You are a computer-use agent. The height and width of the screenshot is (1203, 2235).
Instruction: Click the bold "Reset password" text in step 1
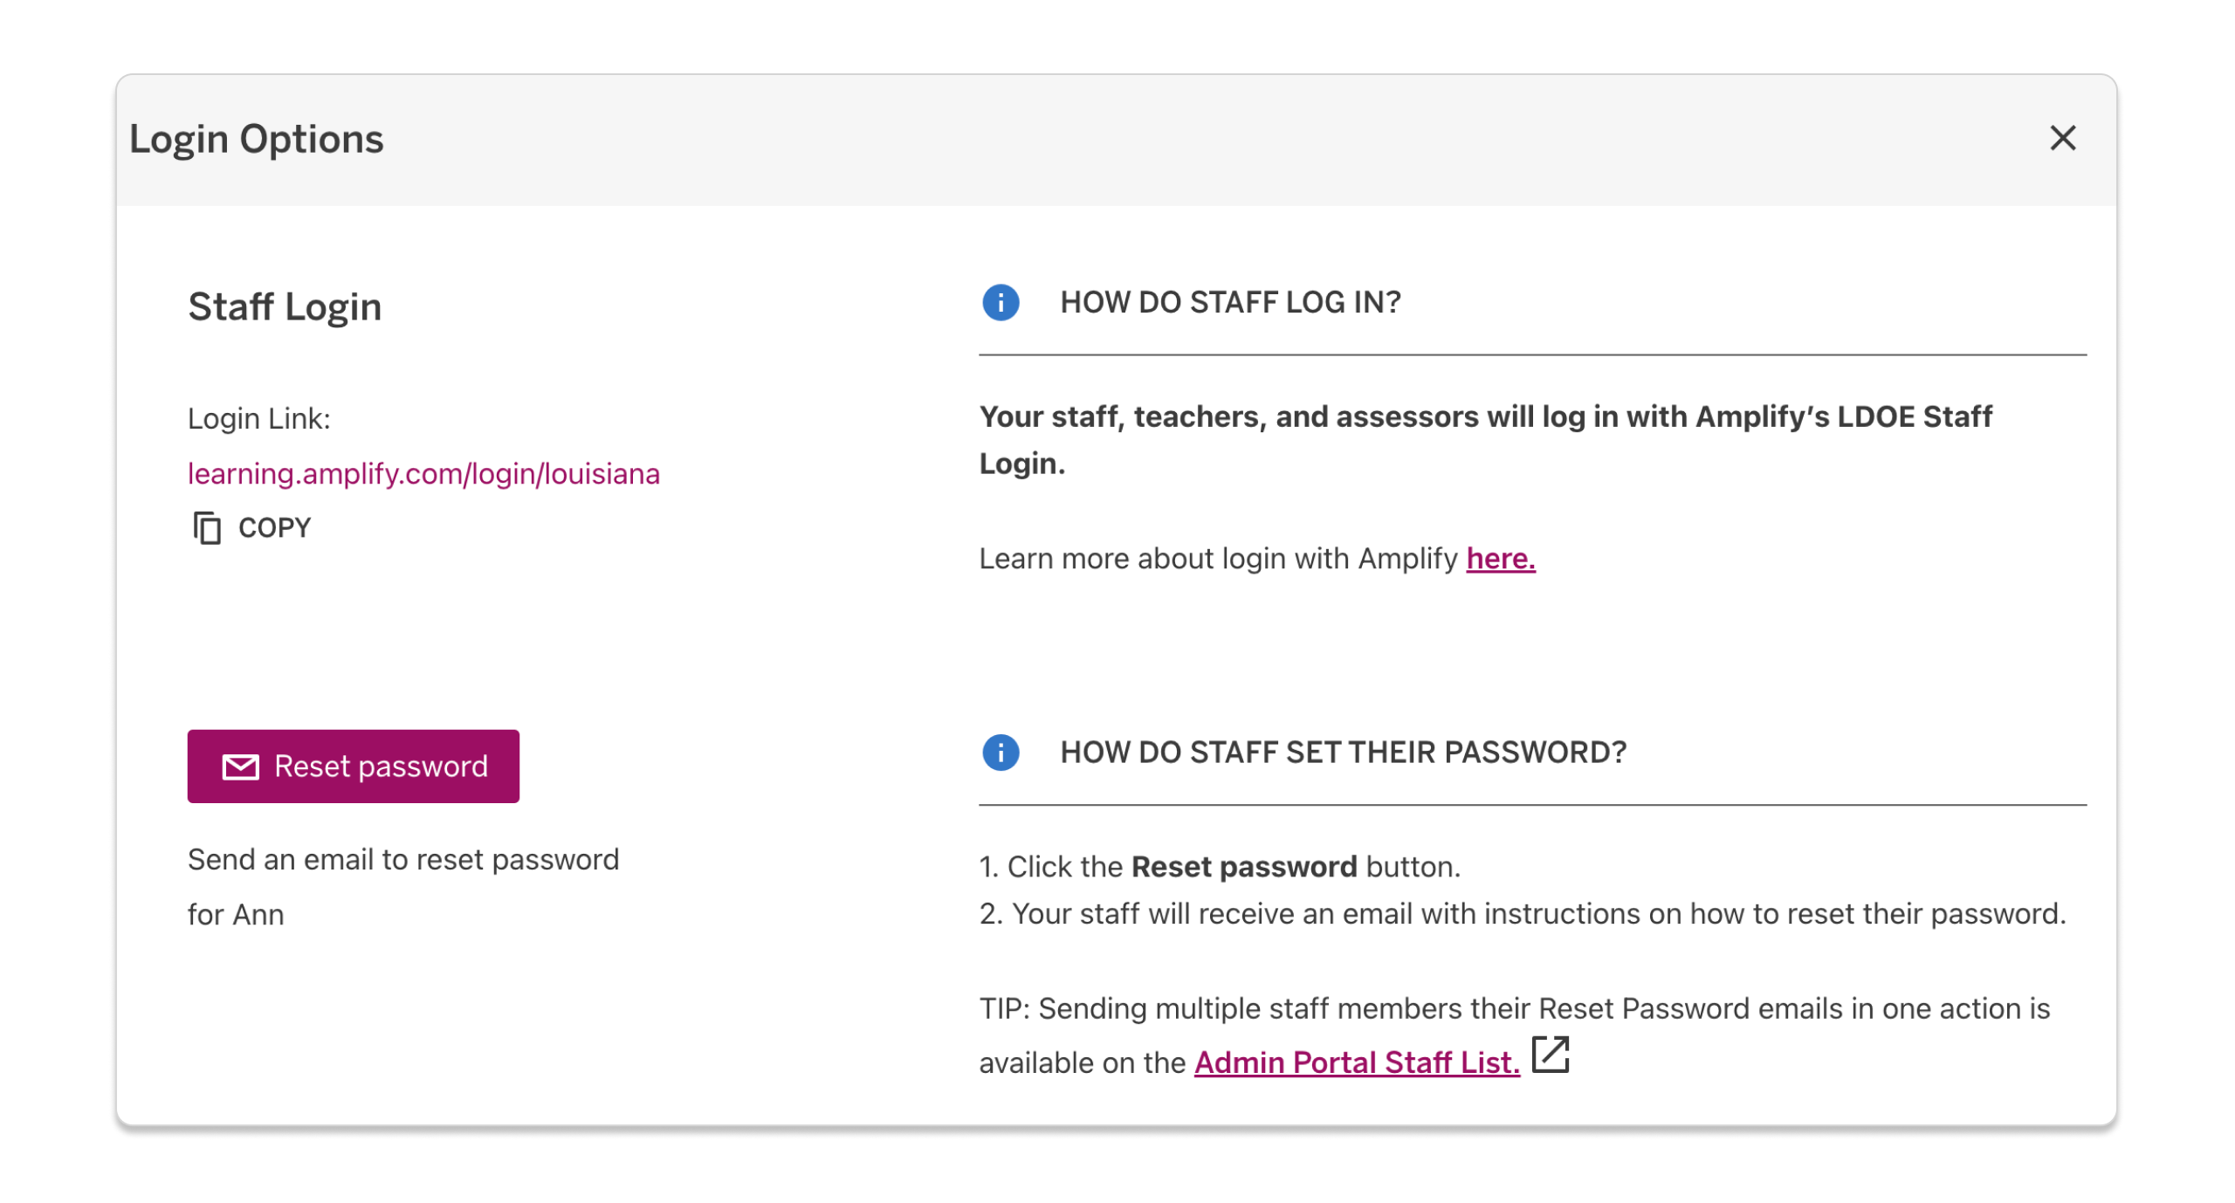1243,866
